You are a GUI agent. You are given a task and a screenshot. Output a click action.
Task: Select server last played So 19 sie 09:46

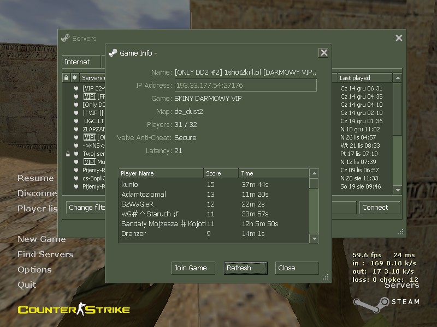(361, 186)
